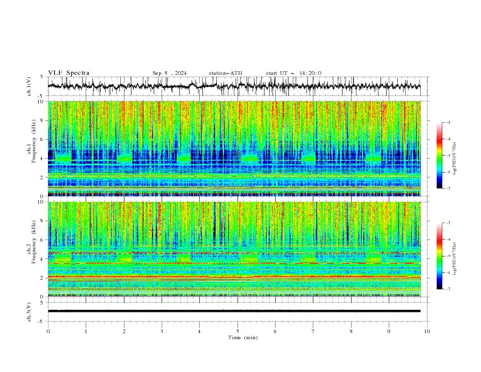Click time axis tick label '9'

[389, 331]
